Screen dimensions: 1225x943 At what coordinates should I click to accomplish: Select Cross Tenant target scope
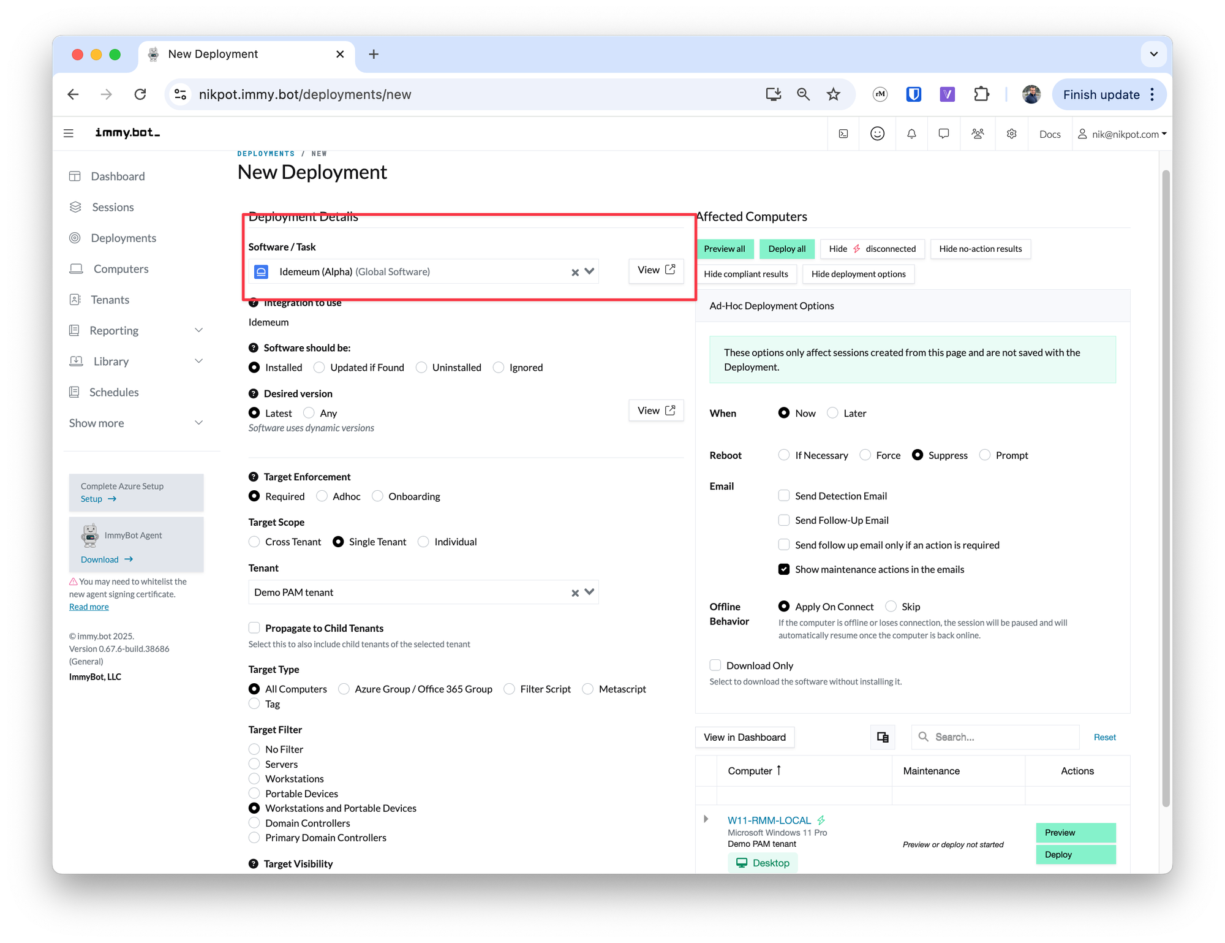click(254, 542)
